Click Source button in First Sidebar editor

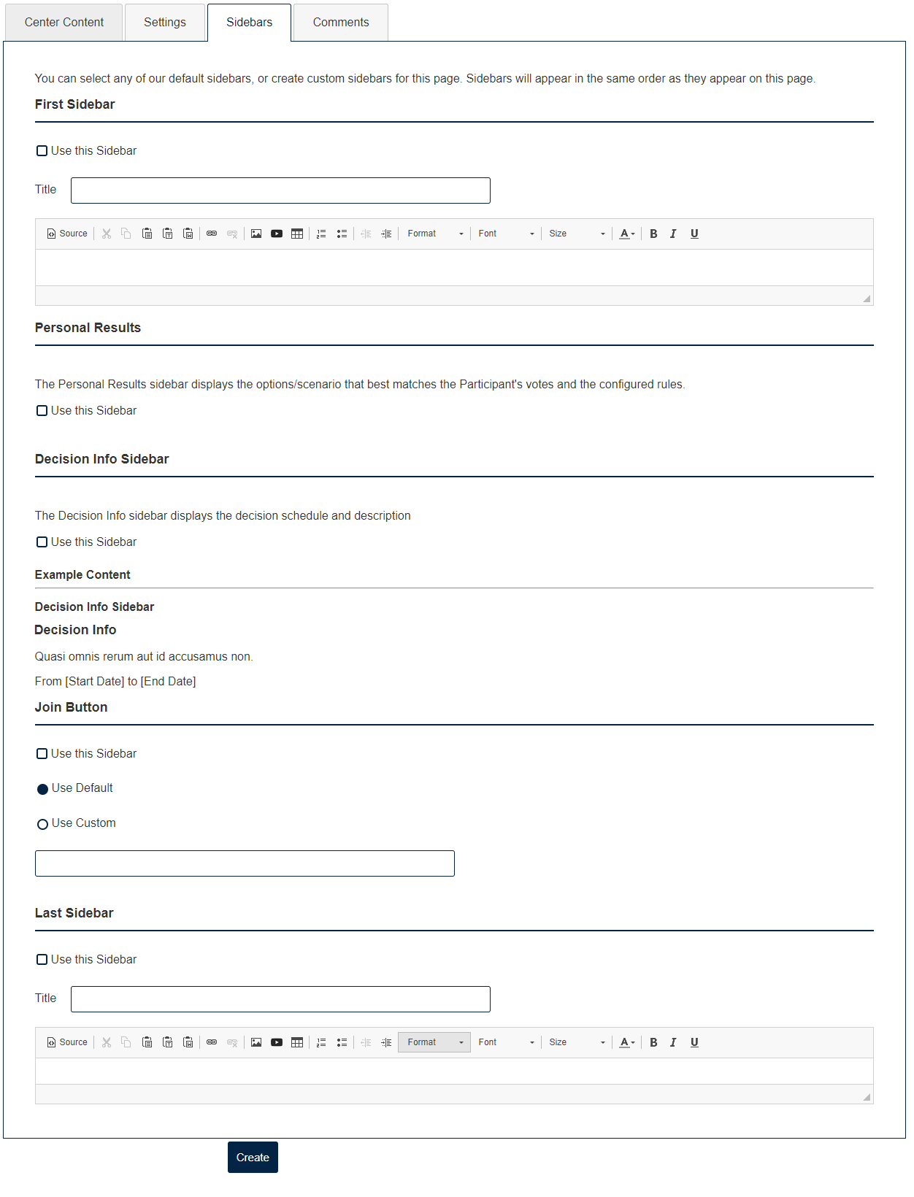tap(67, 234)
